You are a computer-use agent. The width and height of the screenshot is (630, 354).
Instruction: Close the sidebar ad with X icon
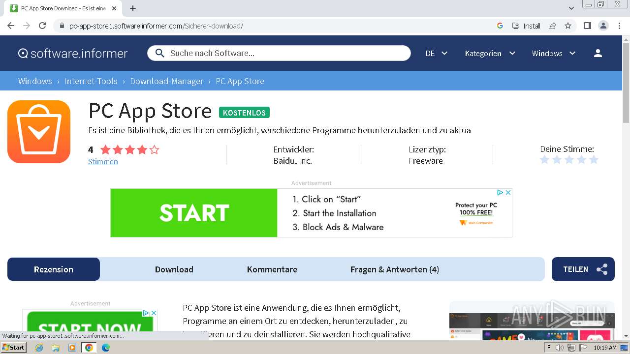[x=154, y=313]
